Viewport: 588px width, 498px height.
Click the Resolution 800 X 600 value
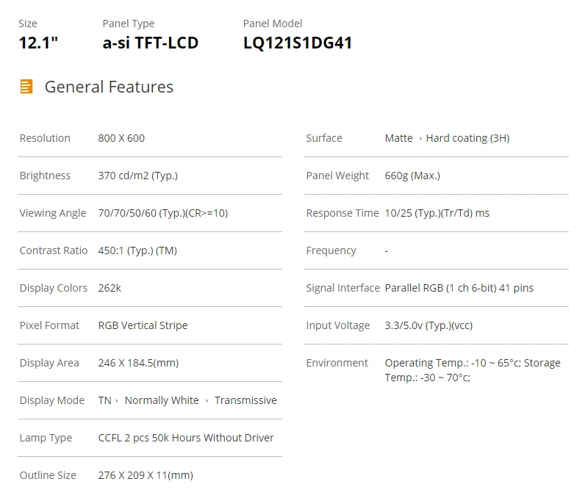[x=121, y=138]
